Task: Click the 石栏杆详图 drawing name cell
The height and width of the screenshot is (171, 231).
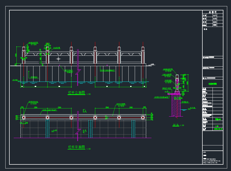Action: 213,84
